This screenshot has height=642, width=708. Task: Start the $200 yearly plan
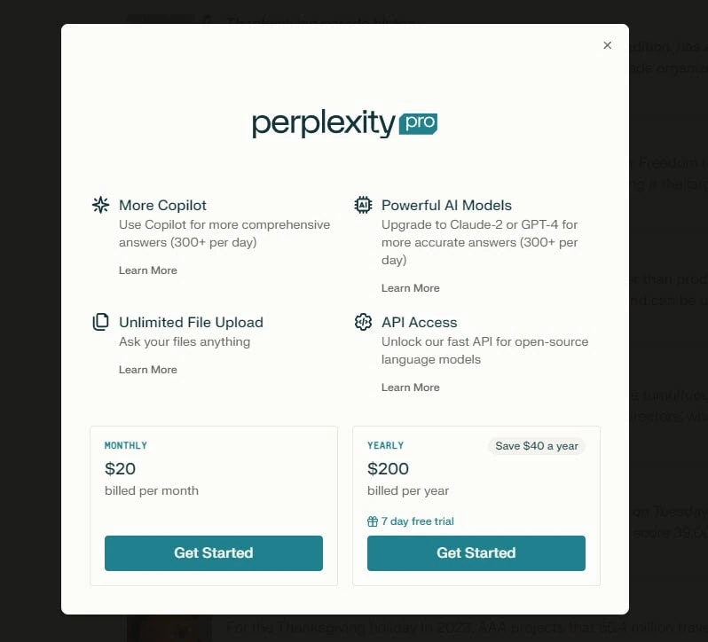[x=476, y=553]
